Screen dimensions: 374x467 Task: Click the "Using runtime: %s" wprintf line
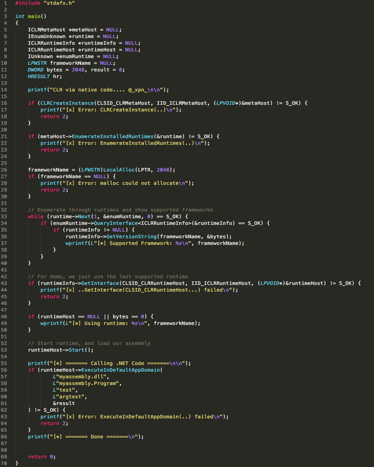[x=120, y=323]
